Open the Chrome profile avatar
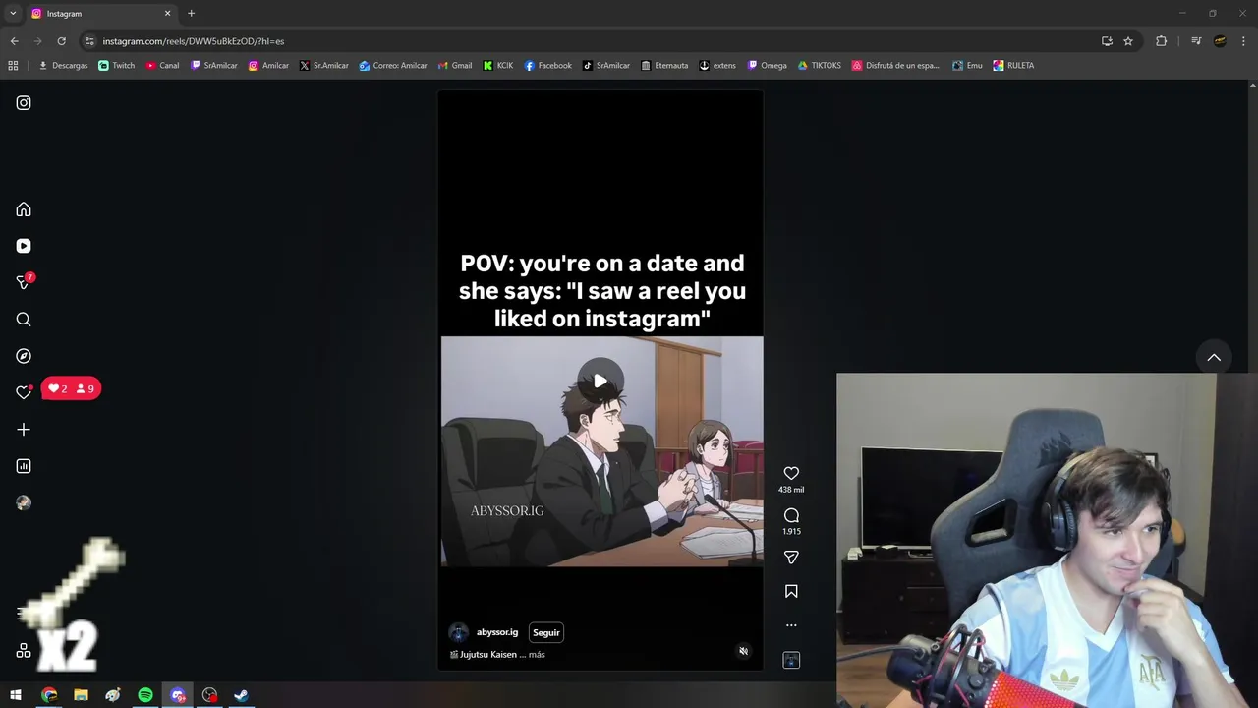The height and width of the screenshot is (708, 1258). click(x=1220, y=41)
